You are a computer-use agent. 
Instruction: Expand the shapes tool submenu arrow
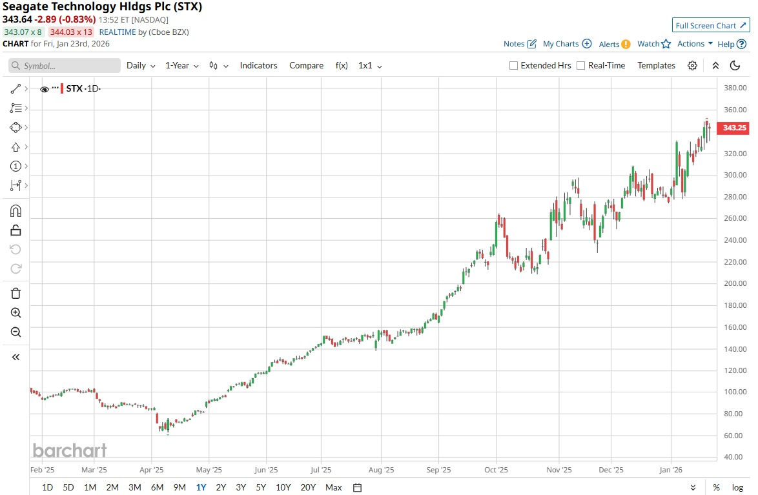[x=26, y=128]
